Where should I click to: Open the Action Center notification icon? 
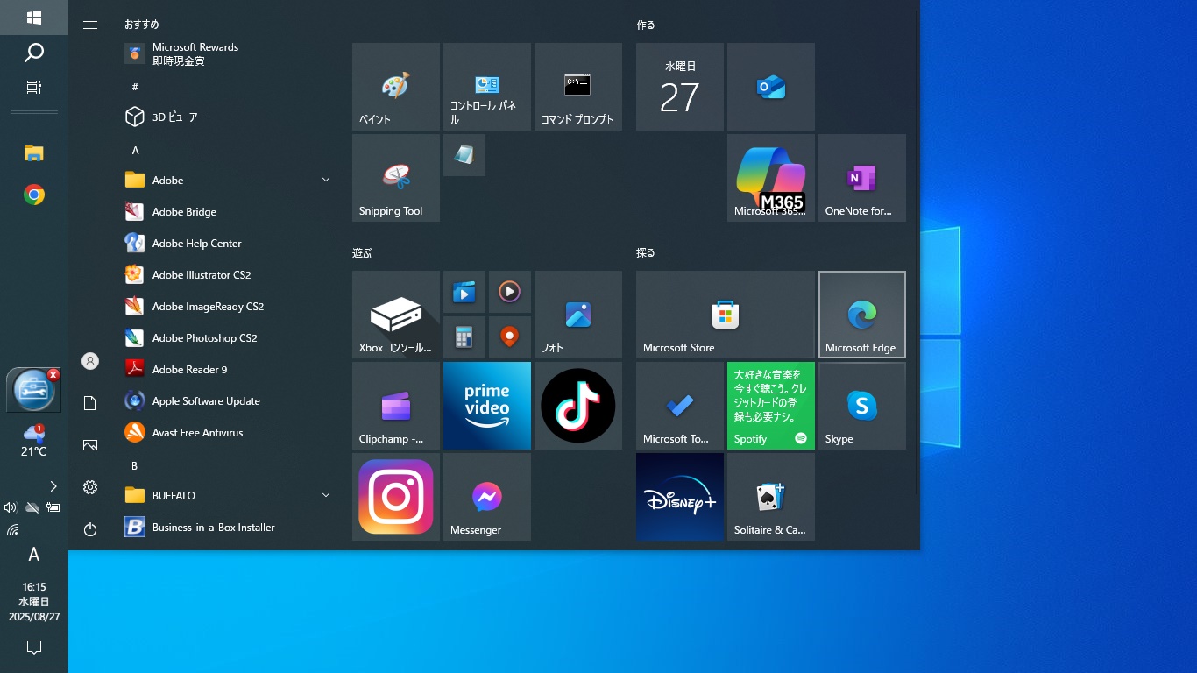(x=34, y=648)
